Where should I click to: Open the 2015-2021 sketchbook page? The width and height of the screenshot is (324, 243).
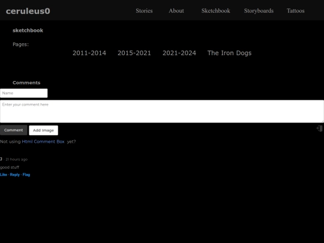134,53
